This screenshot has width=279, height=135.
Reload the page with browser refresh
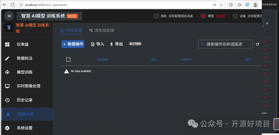click(x=12, y=5)
